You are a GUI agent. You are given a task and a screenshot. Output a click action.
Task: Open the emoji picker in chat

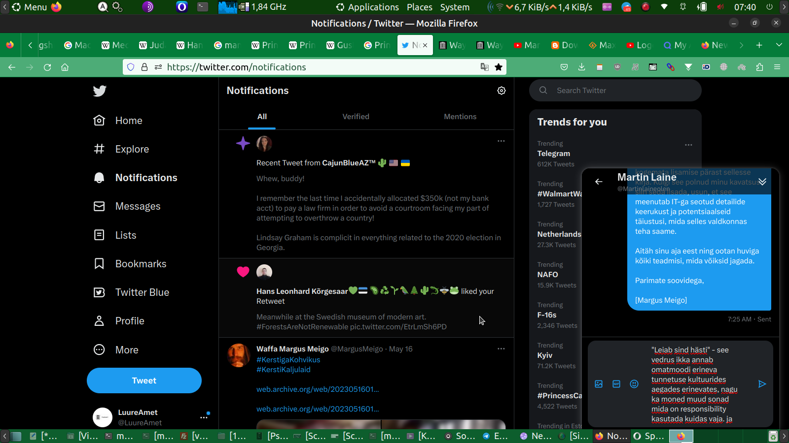[x=634, y=384]
